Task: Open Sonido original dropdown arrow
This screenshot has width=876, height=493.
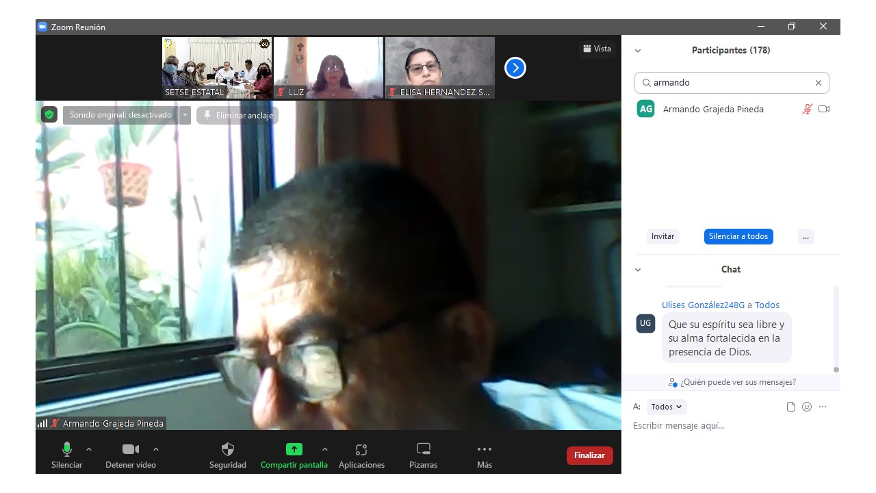Action: (185, 115)
